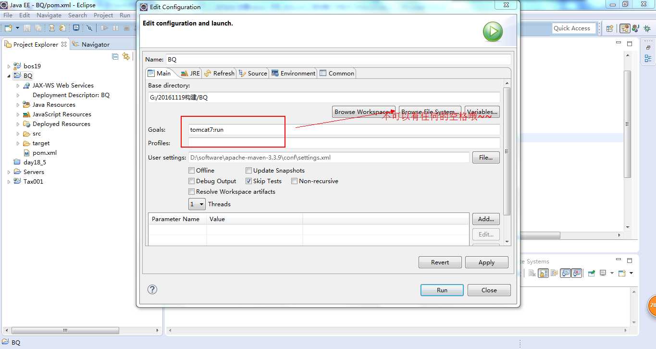Collapse the BQ project node

point(9,75)
